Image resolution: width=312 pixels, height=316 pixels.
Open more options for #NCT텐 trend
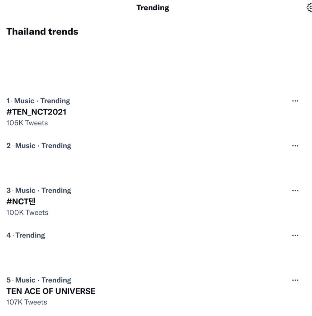(x=295, y=191)
